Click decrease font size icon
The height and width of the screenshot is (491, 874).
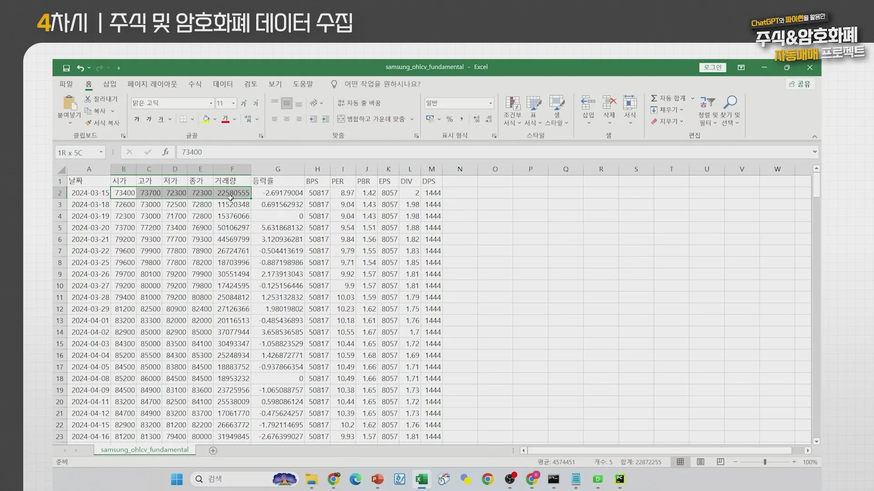click(255, 103)
